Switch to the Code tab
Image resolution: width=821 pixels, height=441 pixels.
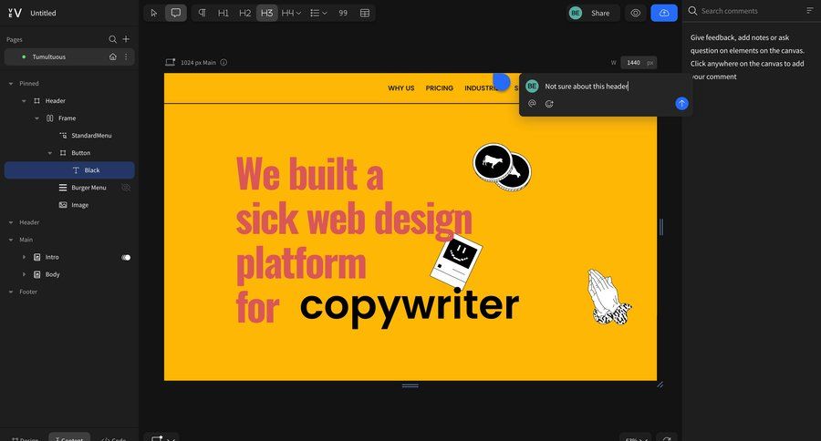114,438
